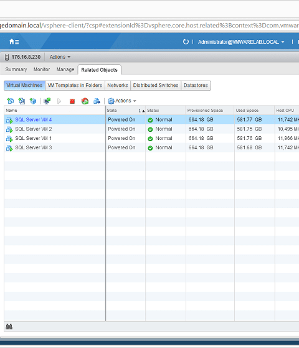Click the create new virtual machine icon

tap(10, 101)
